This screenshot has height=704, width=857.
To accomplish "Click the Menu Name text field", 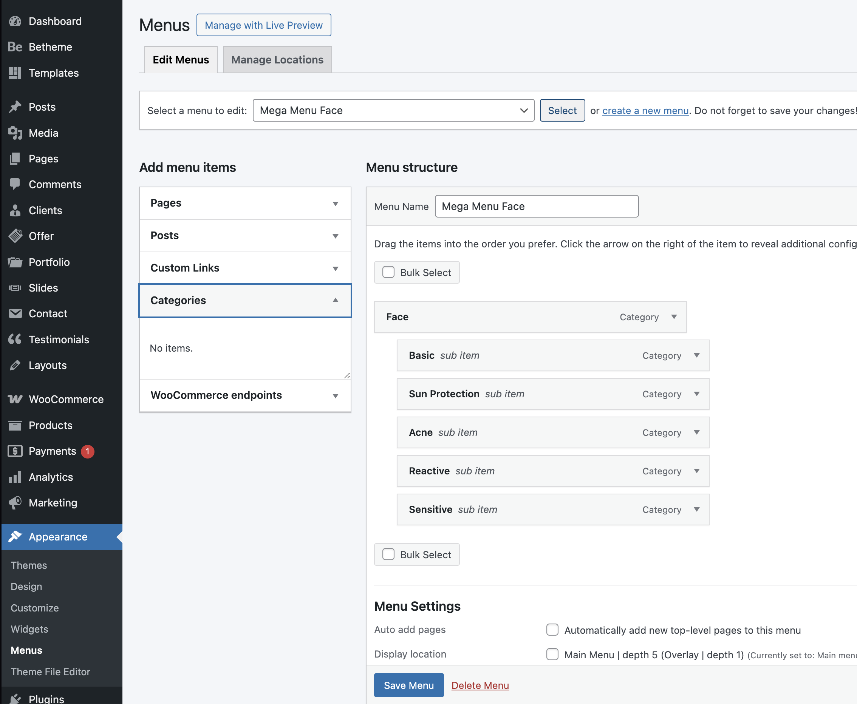I will click(x=536, y=207).
